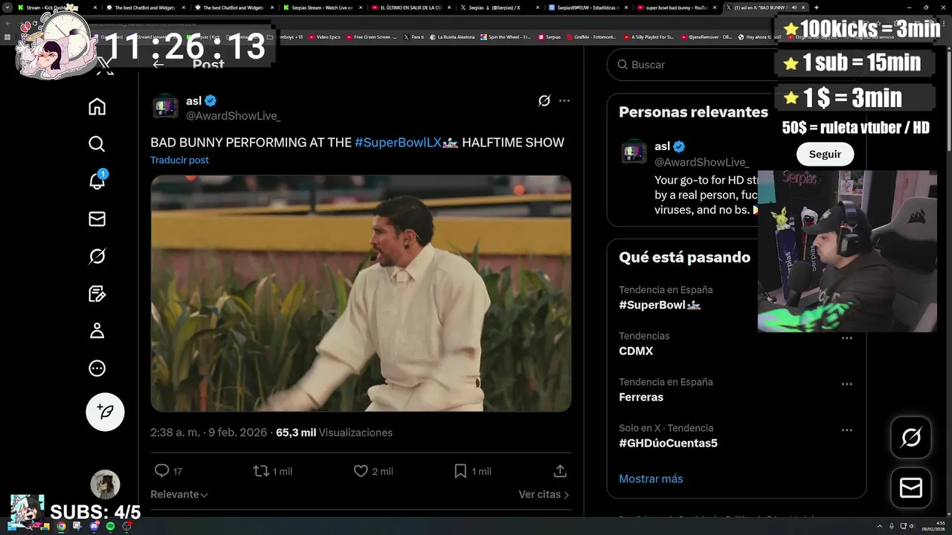This screenshot has height=535, width=952.
Task: Switch to Serpias (@Serpias) / X tab
Action: [498, 7]
